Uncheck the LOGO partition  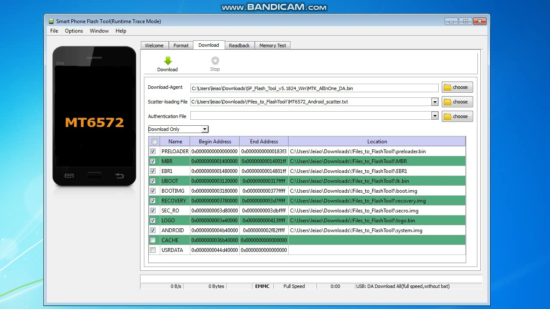point(153,221)
